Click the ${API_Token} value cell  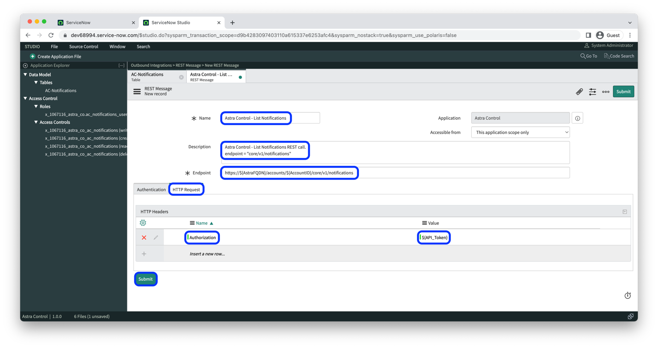click(434, 238)
